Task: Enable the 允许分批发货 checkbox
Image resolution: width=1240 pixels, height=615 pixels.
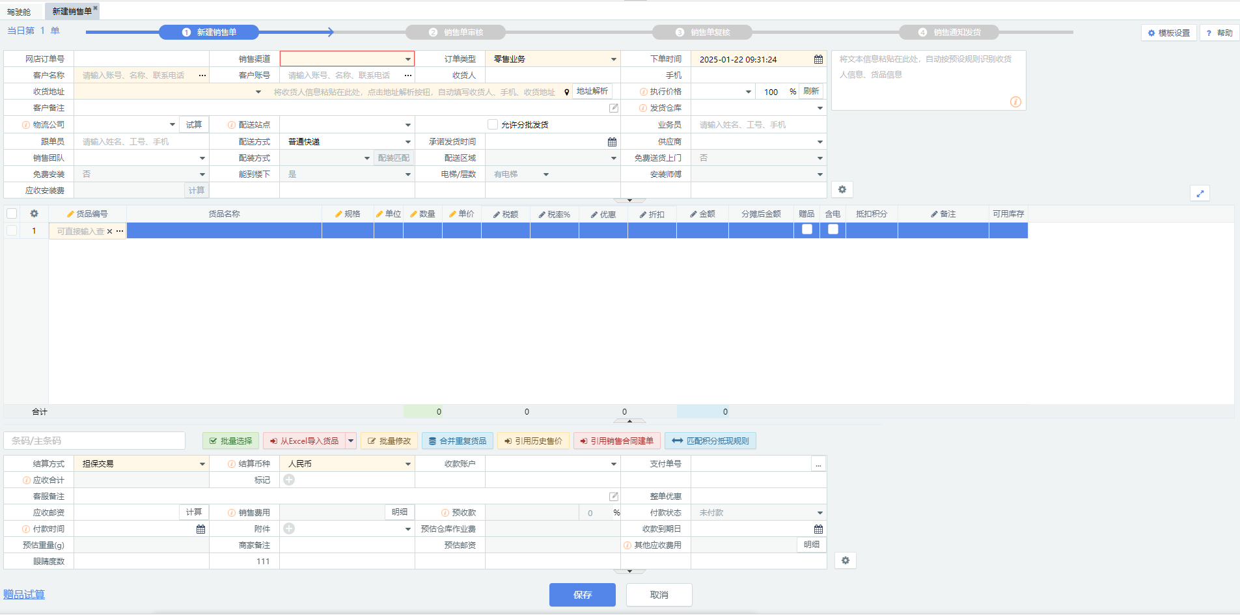Action: point(493,124)
